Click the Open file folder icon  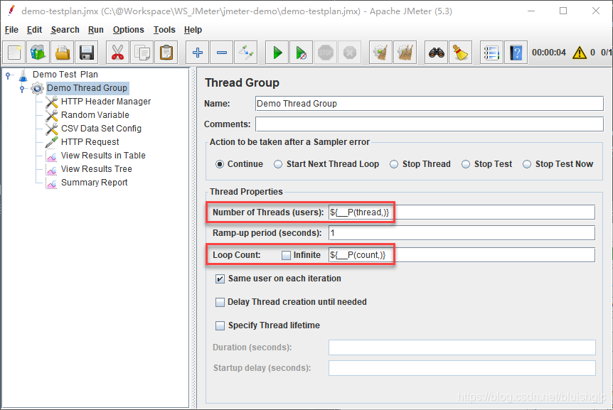(x=62, y=53)
